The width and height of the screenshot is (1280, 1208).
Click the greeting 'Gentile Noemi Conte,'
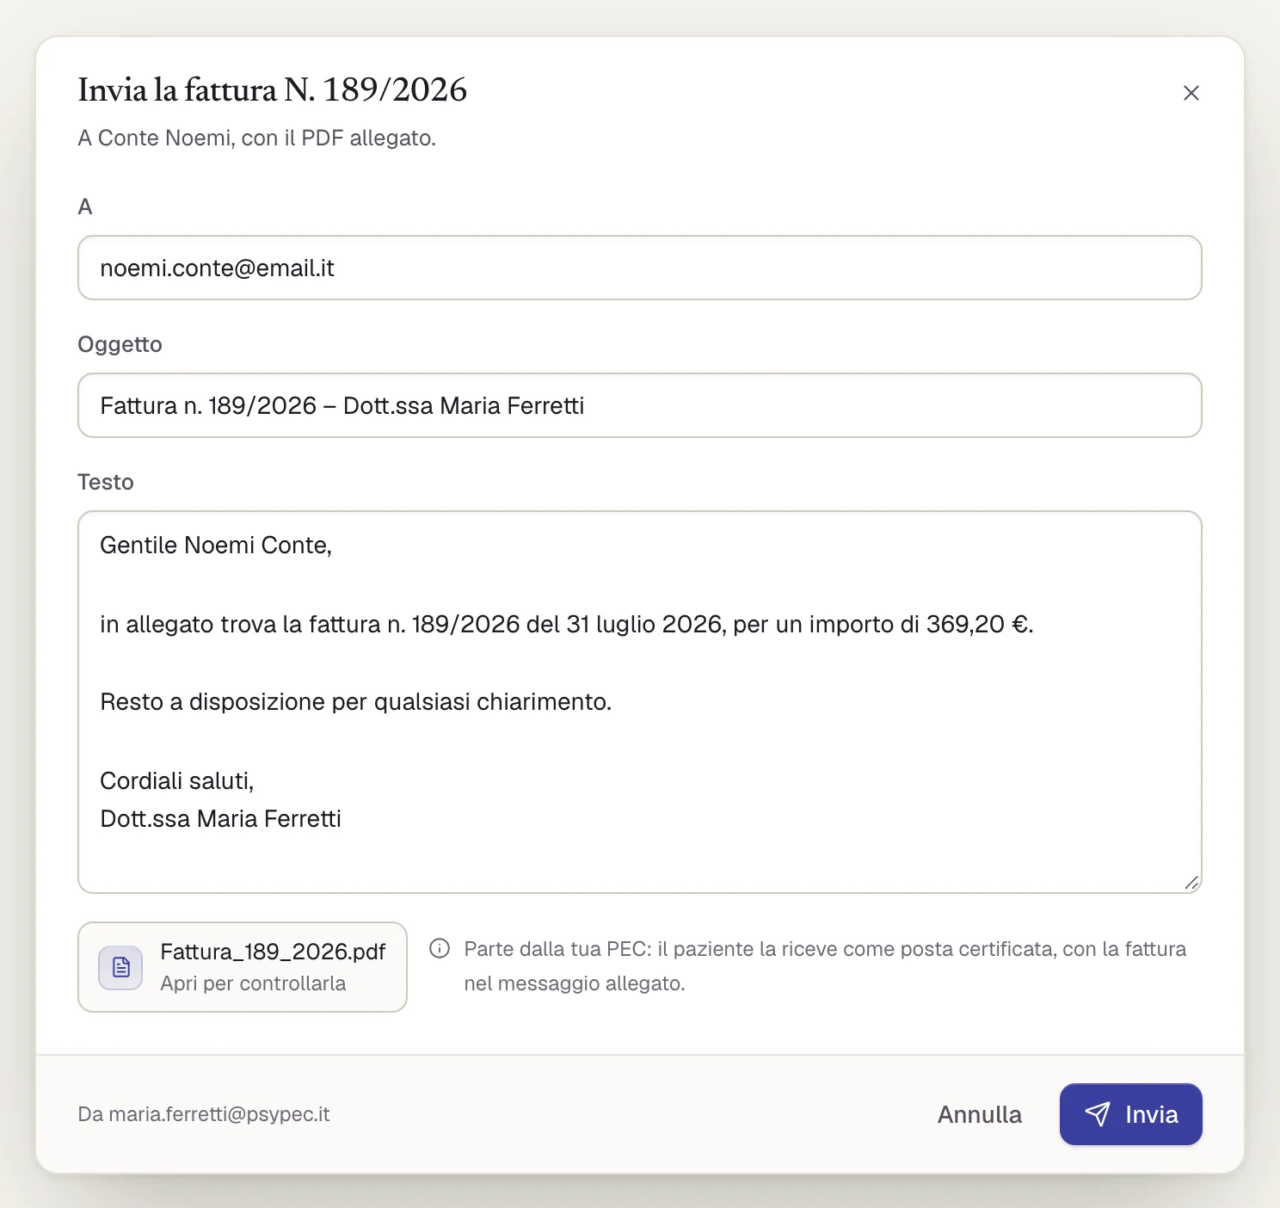pos(216,545)
